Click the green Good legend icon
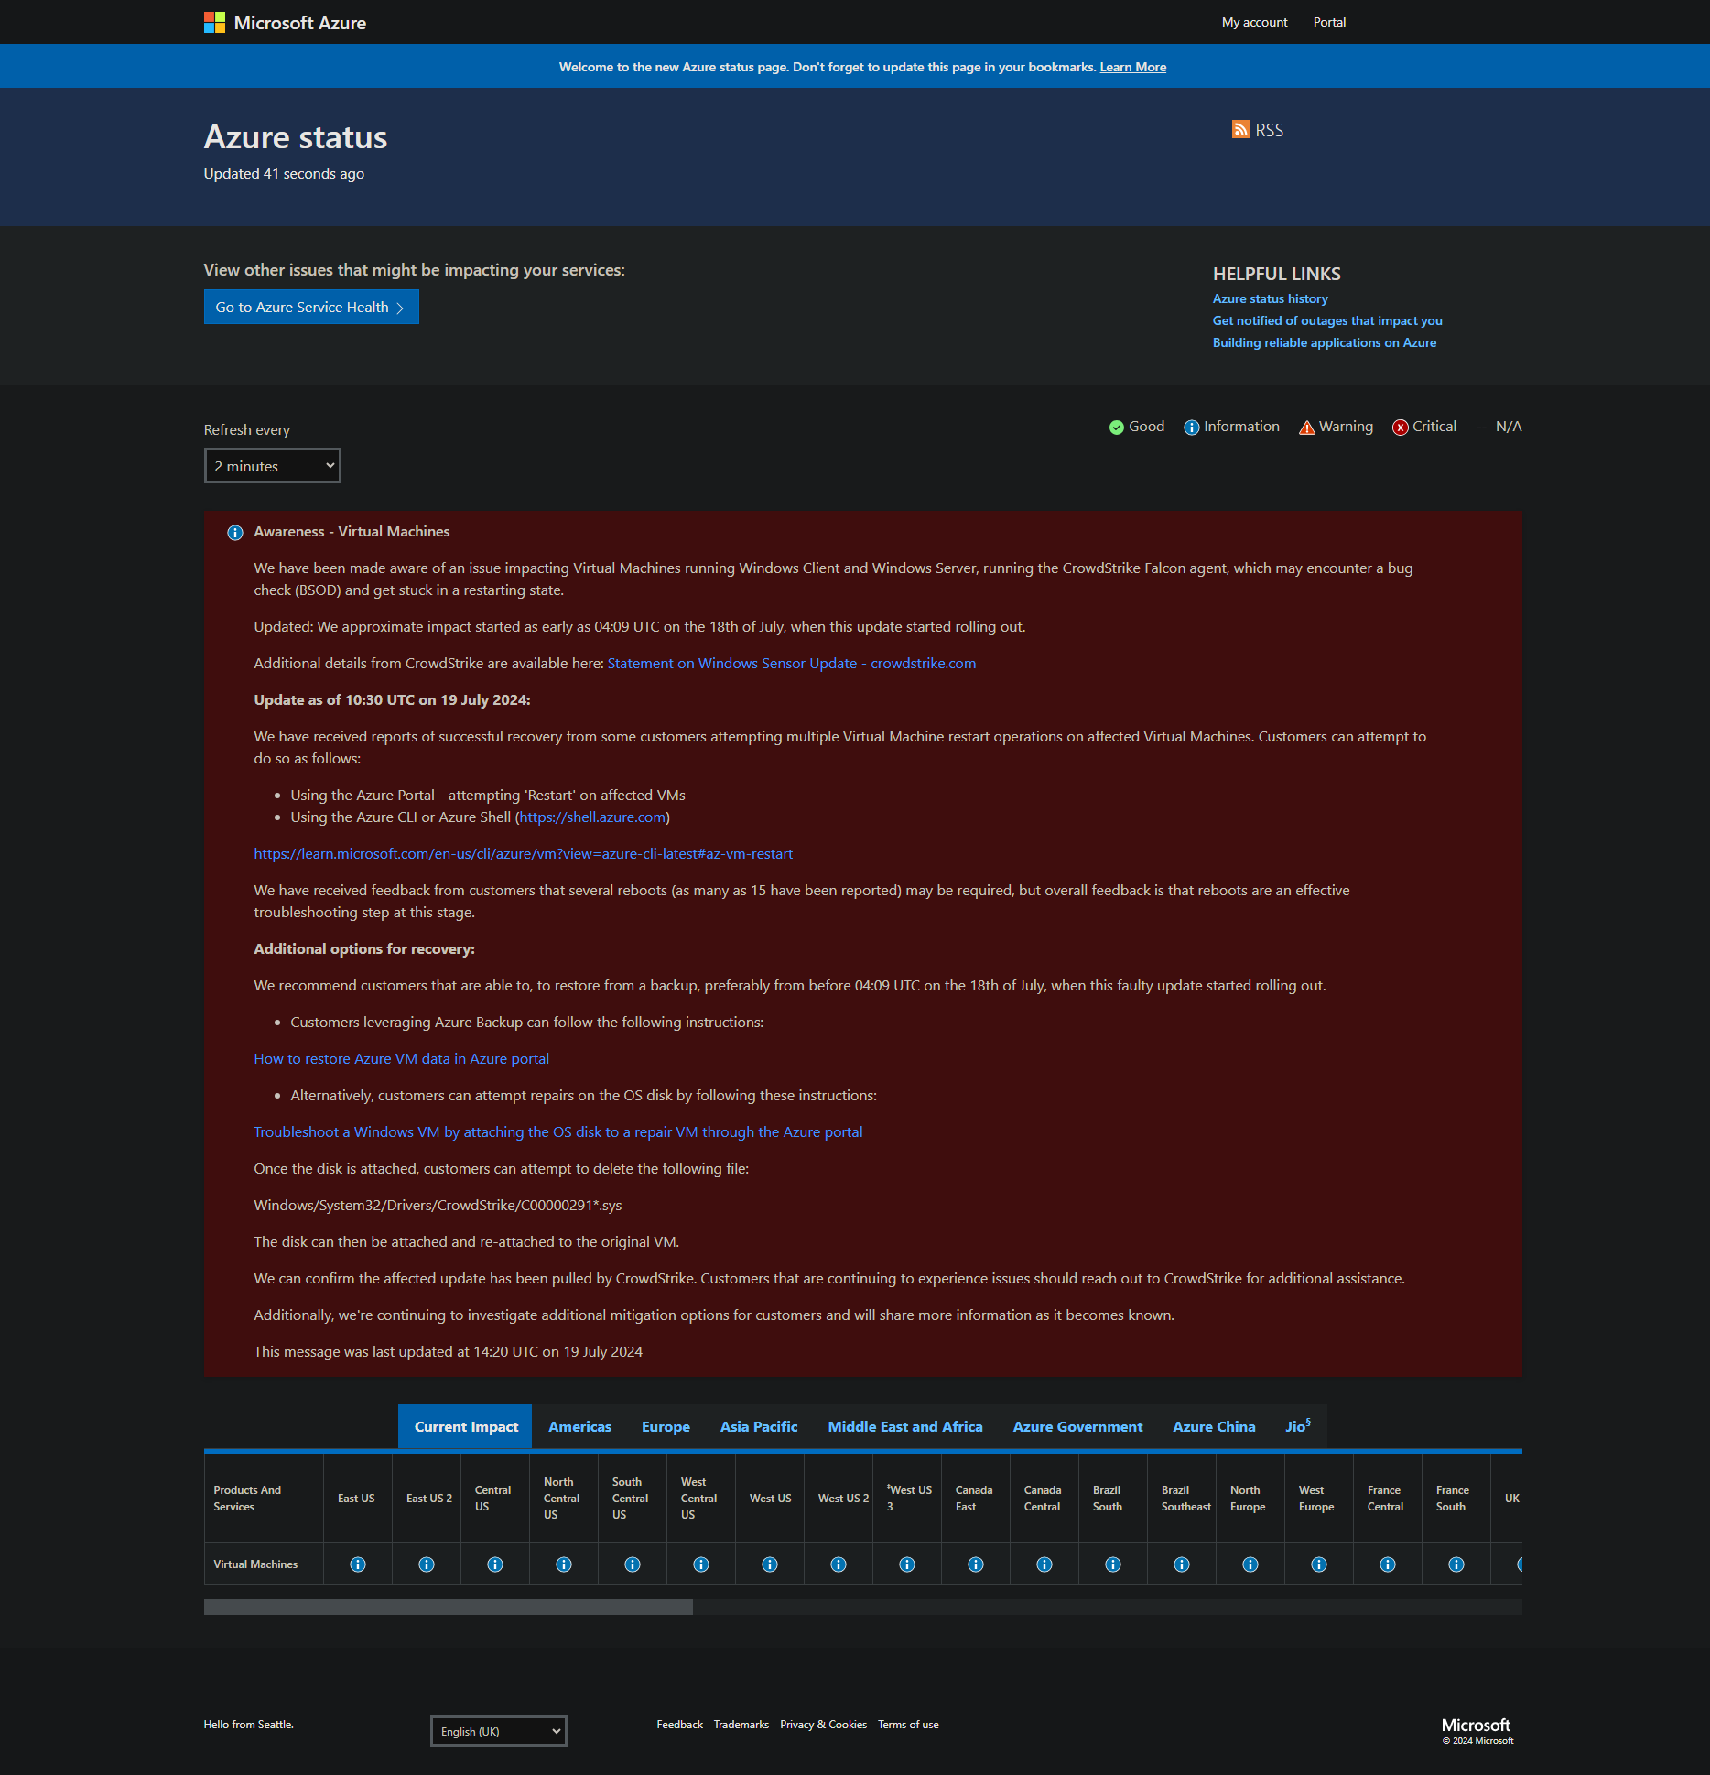1710x1775 pixels. point(1117,428)
